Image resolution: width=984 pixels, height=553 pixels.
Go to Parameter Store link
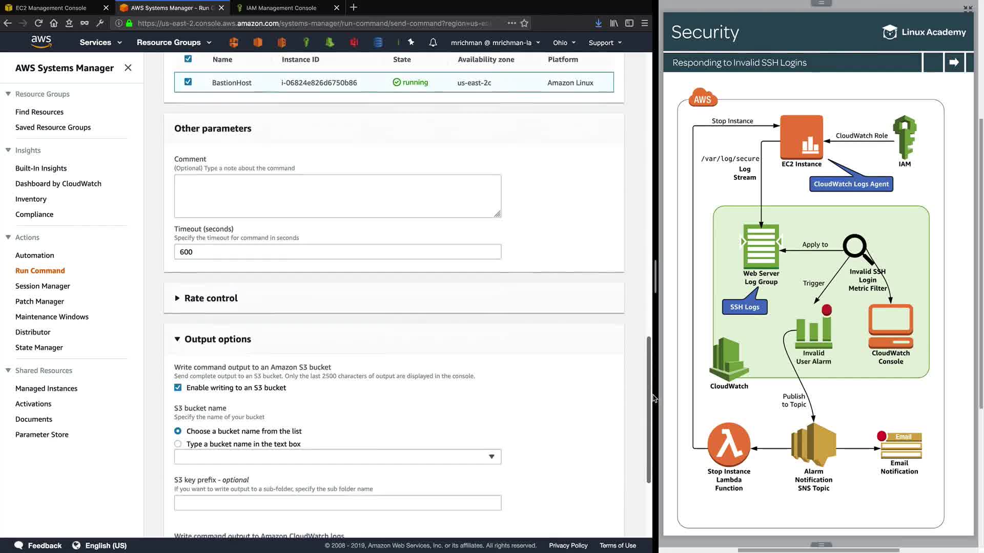42,434
